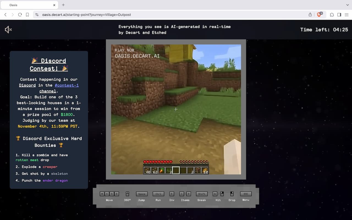Open the tab list chevron at top right
The width and height of the screenshot is (352, 220).
(x=347, y=5)
